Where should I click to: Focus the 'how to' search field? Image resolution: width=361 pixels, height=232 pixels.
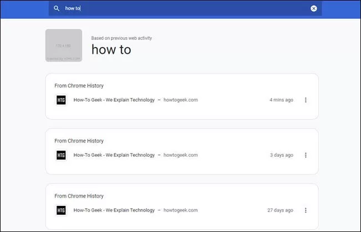click(x=185, y=8)
